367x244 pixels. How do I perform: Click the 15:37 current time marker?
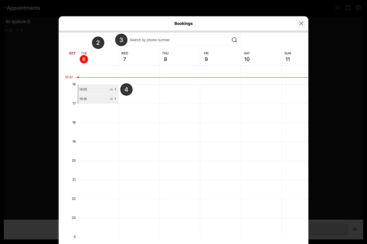[69, 77]
